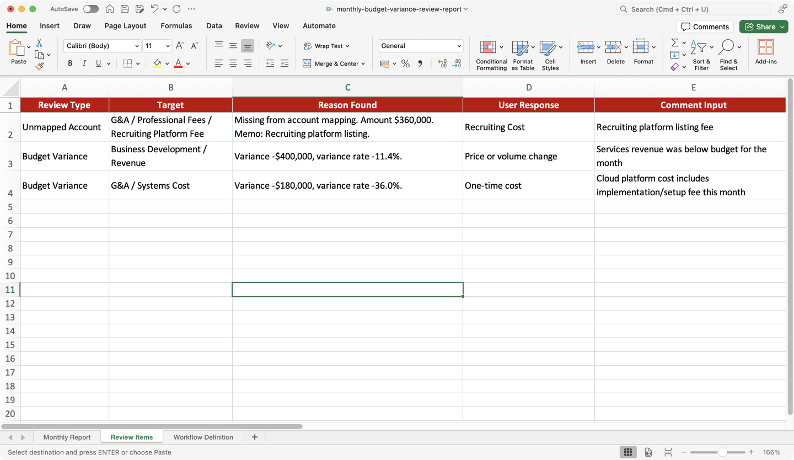Cut the selection with the scissors icon
This screenshot has width=794, height=460.
pyautogui.click(x=39, y=43)
